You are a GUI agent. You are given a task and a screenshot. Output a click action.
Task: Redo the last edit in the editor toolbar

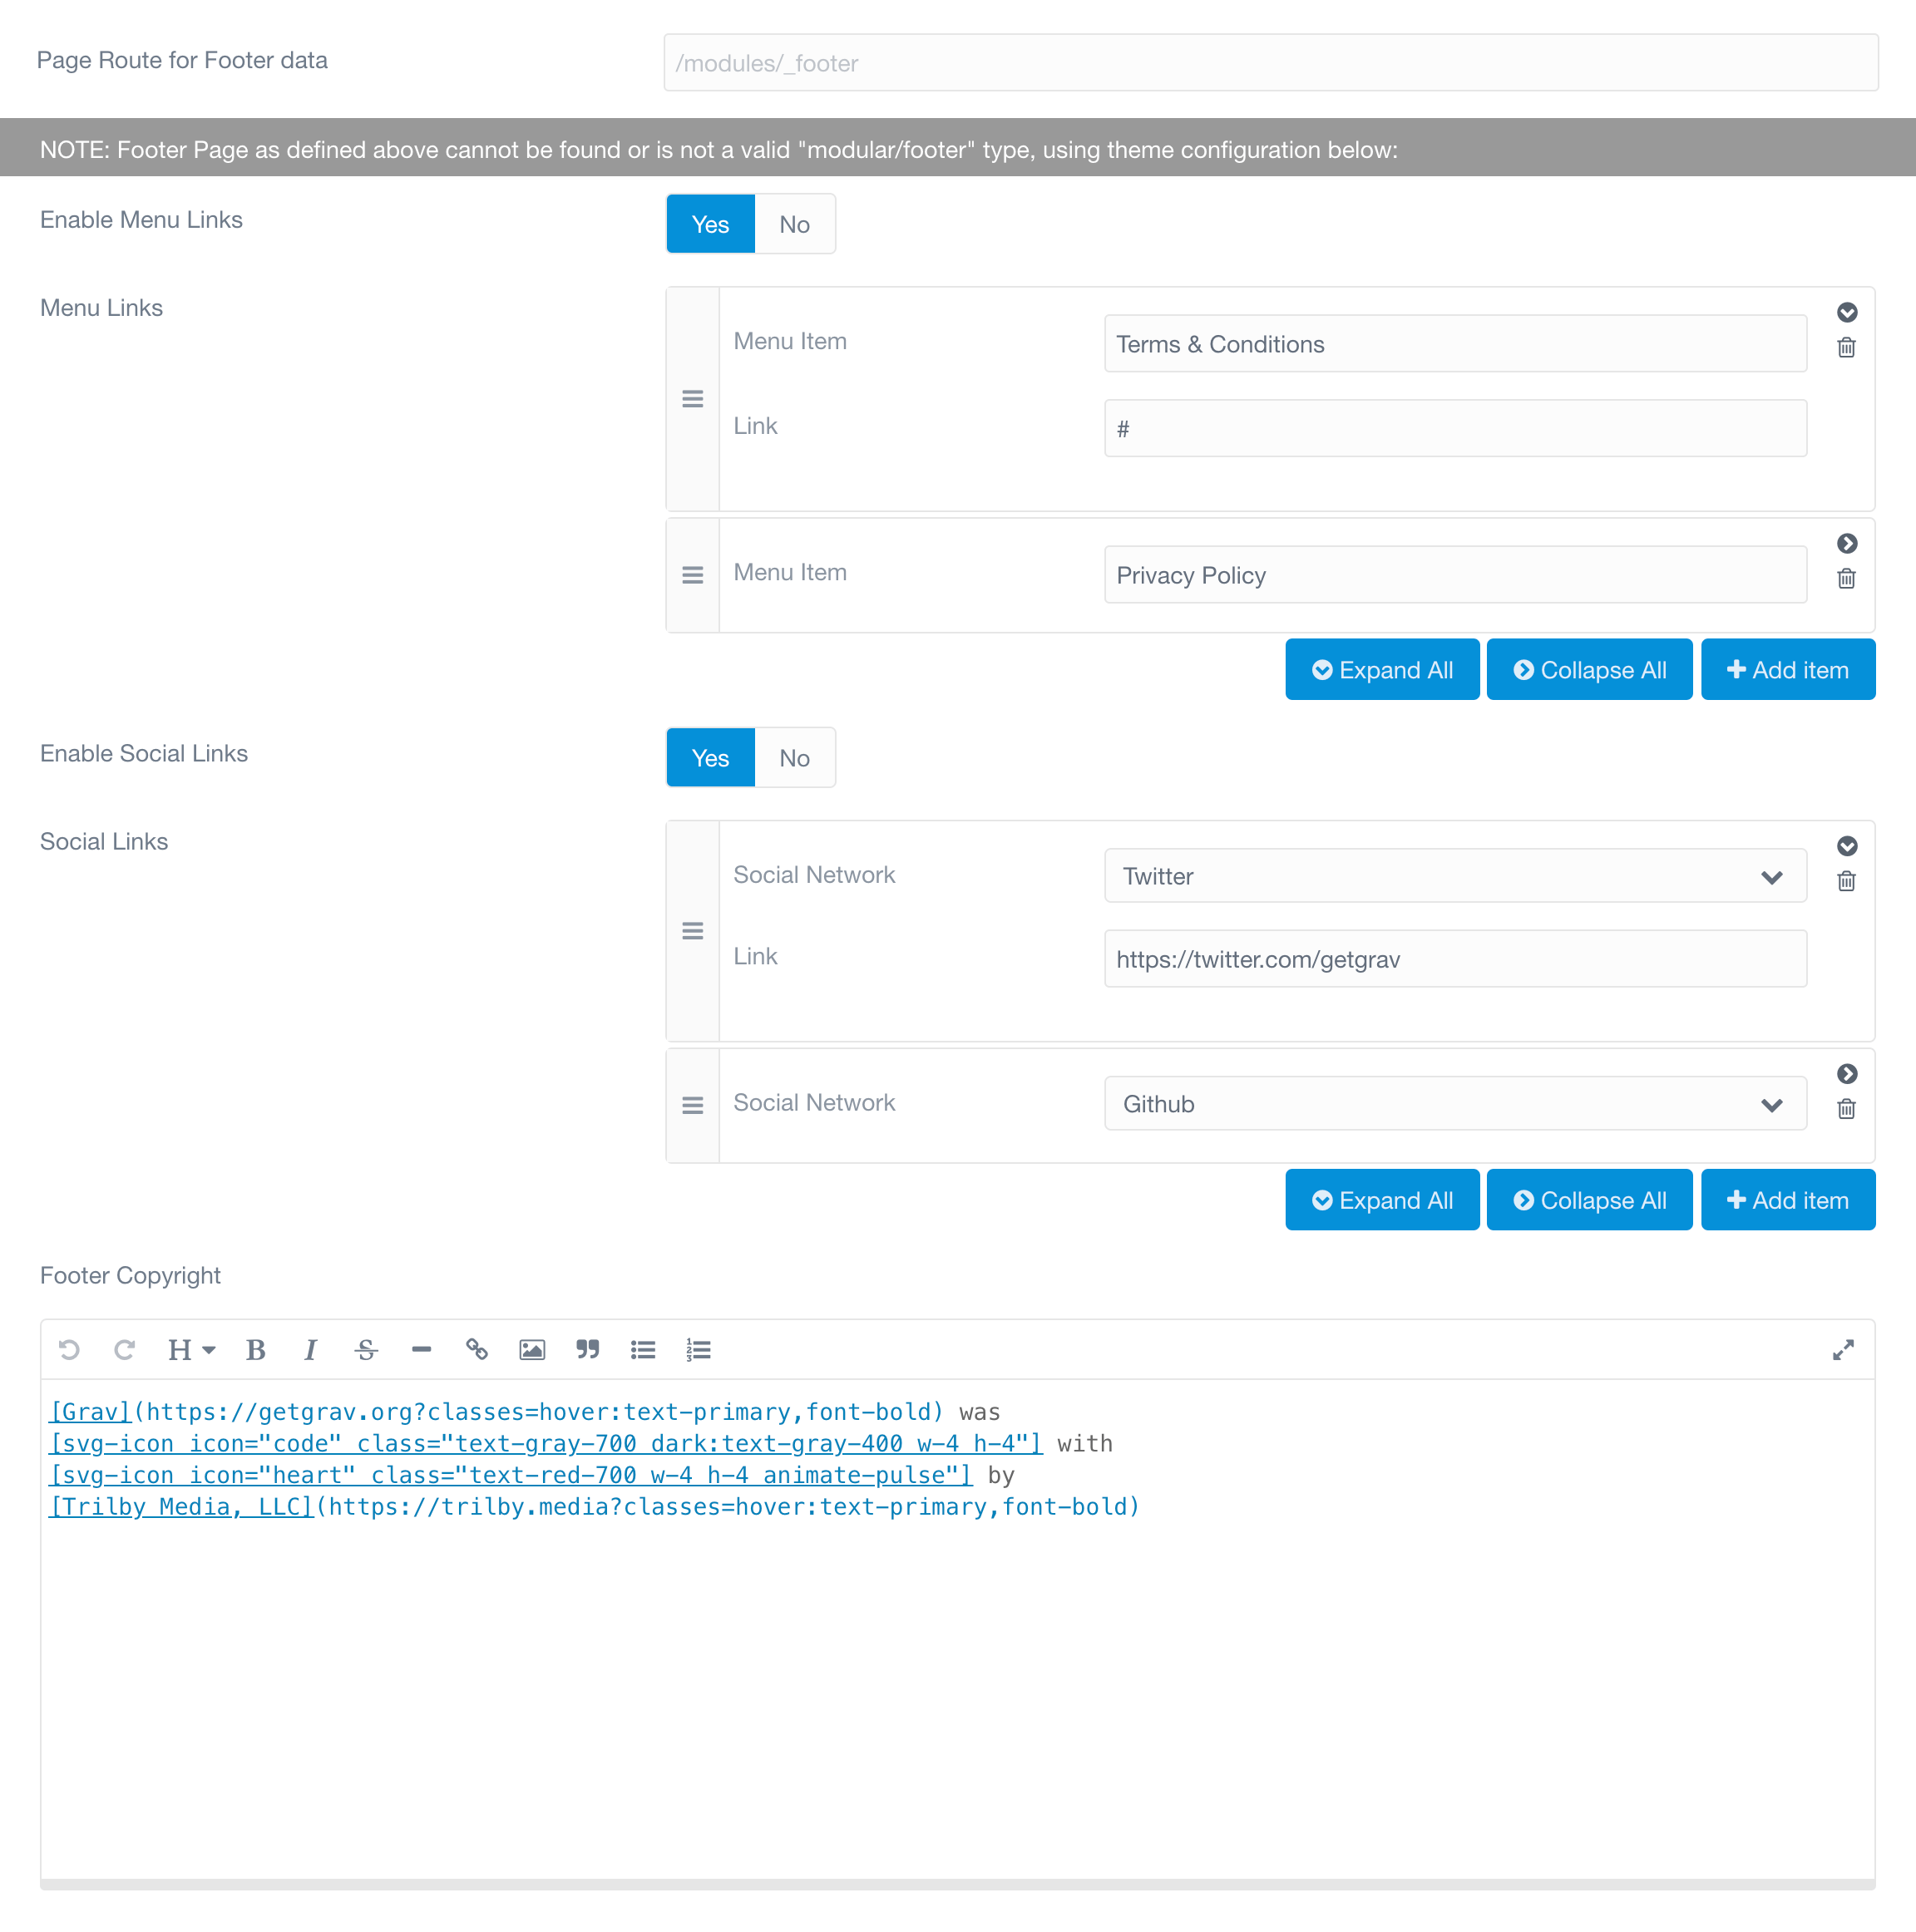click(124, 1350)
